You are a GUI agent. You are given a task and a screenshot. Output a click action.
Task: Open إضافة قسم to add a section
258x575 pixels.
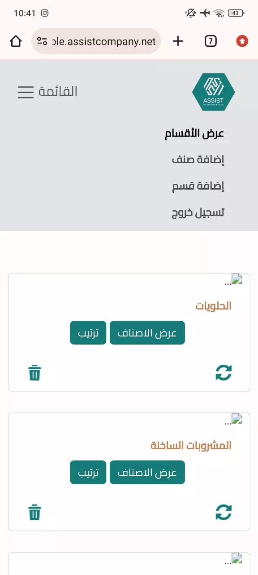click(198, 186)
